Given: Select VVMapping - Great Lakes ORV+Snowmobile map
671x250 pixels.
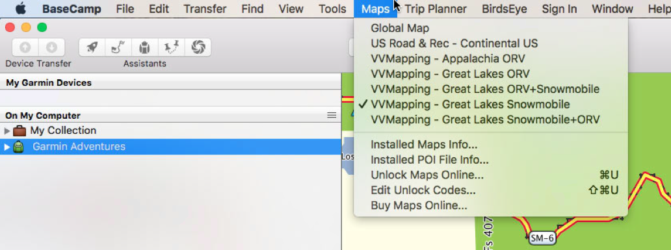Looking at the screenshot, I should [x=491, y=90].
